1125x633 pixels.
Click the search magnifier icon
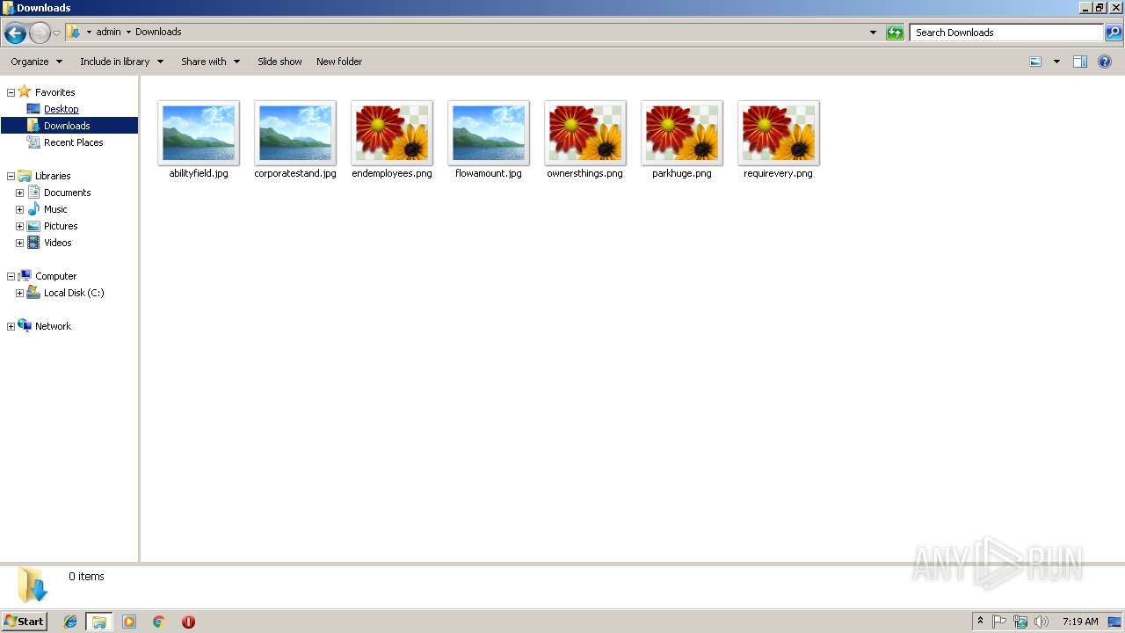(x=1114, y=33)
